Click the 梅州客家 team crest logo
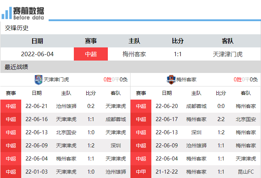Screen dimensions: 261x178 [x=171, y=80]
